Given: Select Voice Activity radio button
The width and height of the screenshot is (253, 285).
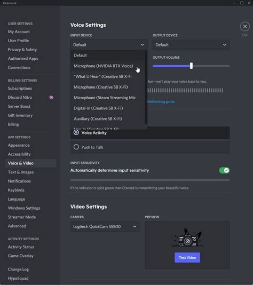Looking at the screenshot, I should tap(76, 132).
